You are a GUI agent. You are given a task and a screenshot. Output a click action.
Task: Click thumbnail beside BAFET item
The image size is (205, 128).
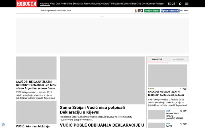pyautogui.click(x=157, y=125)
